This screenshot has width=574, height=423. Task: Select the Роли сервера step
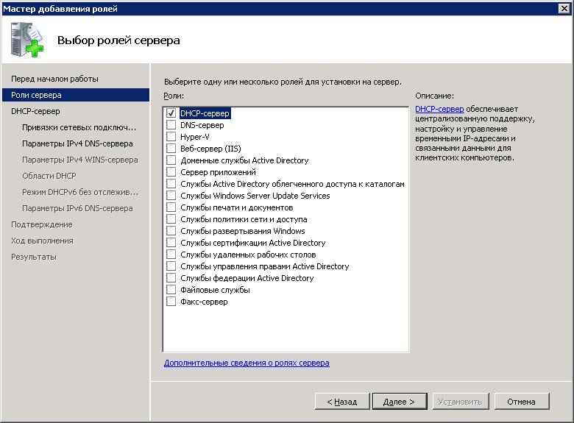(x=76, y=95)
